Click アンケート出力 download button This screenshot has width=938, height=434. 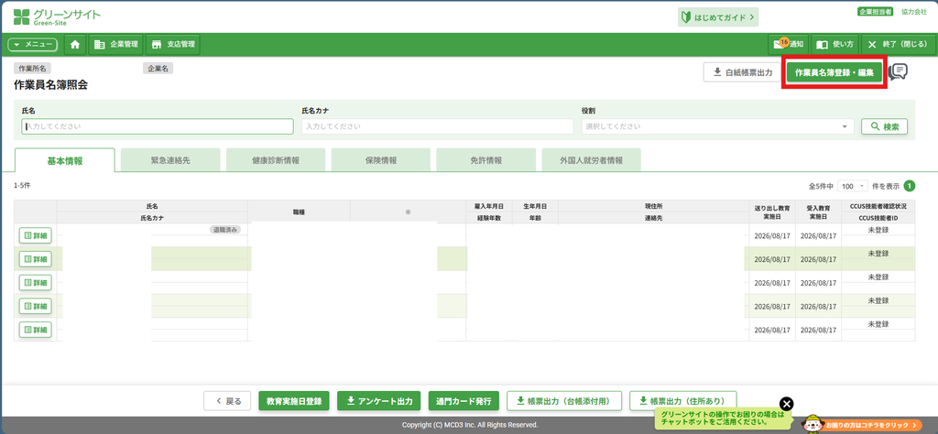(379, 401)
